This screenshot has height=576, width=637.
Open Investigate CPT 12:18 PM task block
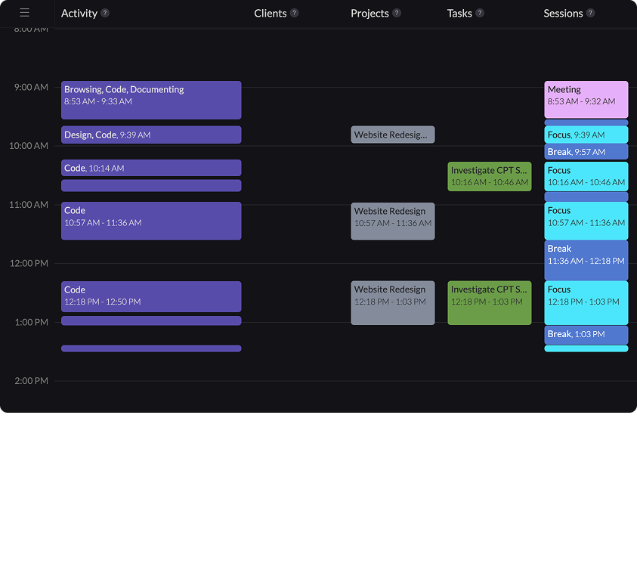point(490,303)
